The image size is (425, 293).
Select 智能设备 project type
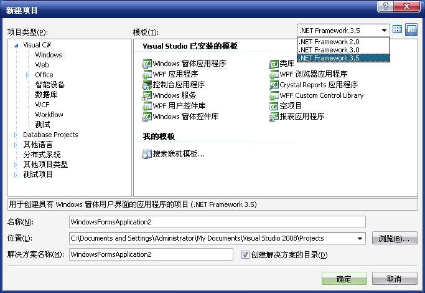coord(50,85)
